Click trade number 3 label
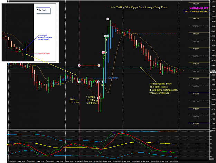 102,85
